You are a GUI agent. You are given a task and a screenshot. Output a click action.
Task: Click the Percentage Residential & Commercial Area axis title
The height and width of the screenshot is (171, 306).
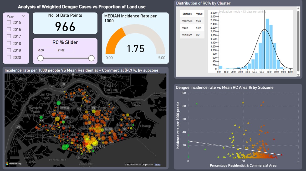click(x=243, y=165)
